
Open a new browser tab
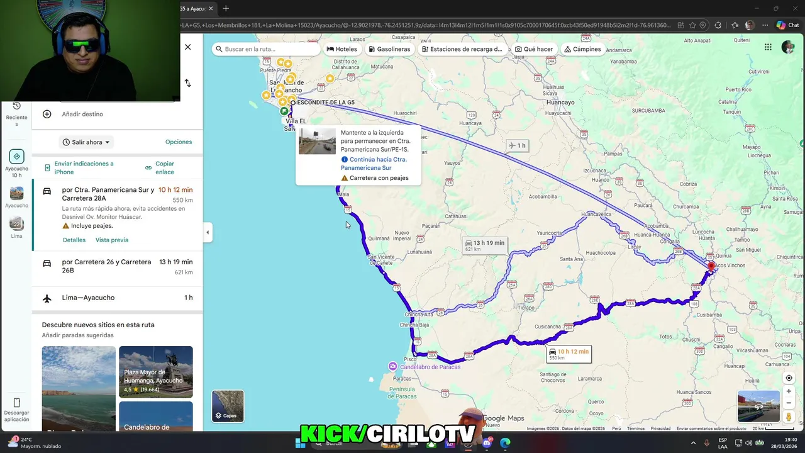click(x=226, y=9)
